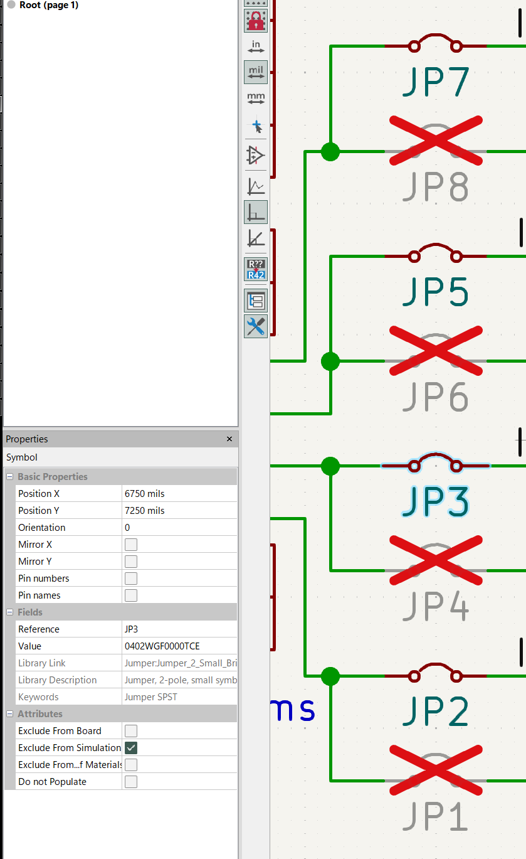The height and width of the screenshot is (859, 526).
Task: Collapse the Fields section
Action: coord(10,612)
